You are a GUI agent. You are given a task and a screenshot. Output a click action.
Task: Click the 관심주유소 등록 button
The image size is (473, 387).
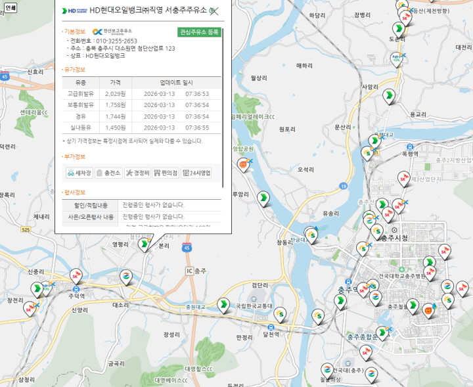(x=200, y=32)
